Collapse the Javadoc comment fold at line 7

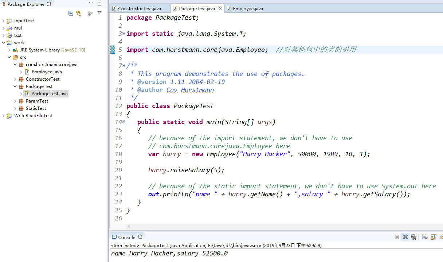[124, 66]
